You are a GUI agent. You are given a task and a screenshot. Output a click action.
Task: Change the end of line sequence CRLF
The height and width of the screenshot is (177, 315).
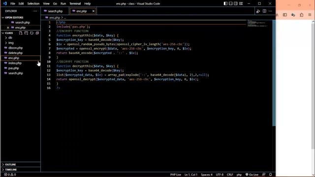click(230, 175)
